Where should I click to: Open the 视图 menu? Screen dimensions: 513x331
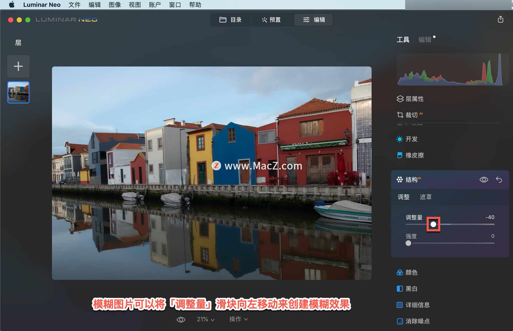click(135, 5)
